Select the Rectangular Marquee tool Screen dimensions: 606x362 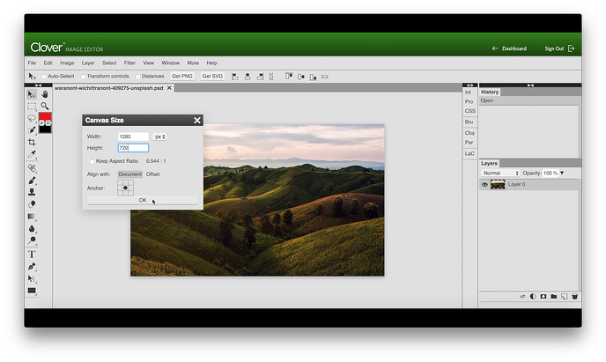pos(32,107)
